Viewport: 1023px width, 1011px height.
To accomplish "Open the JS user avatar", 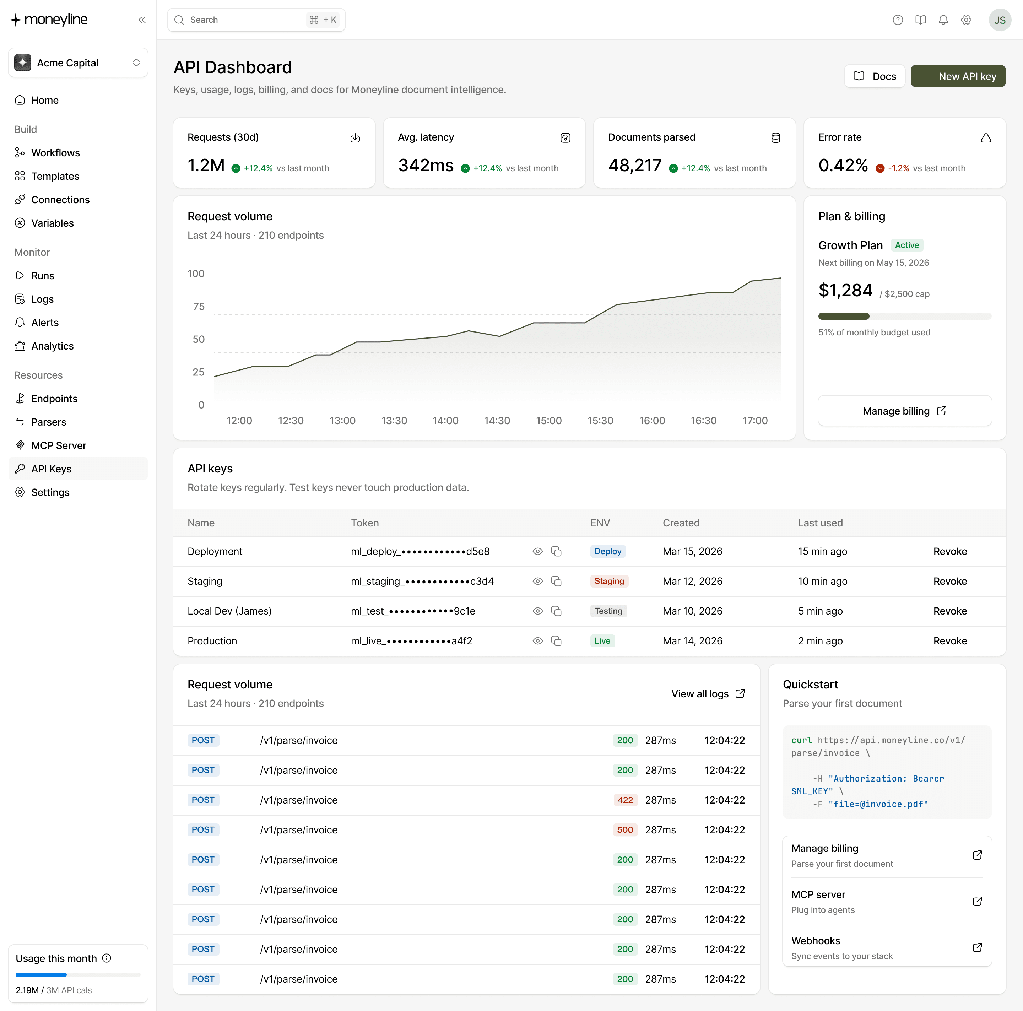I will point(1000,20).
